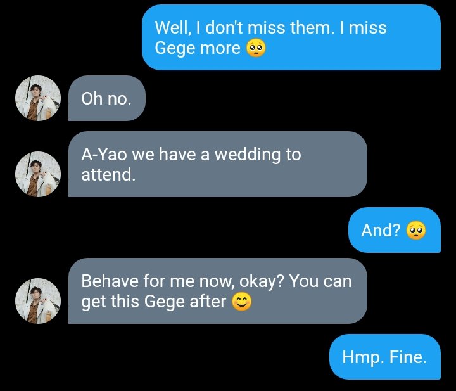Open sender avatar beside 'Oh no.' message

coord(38,98)
